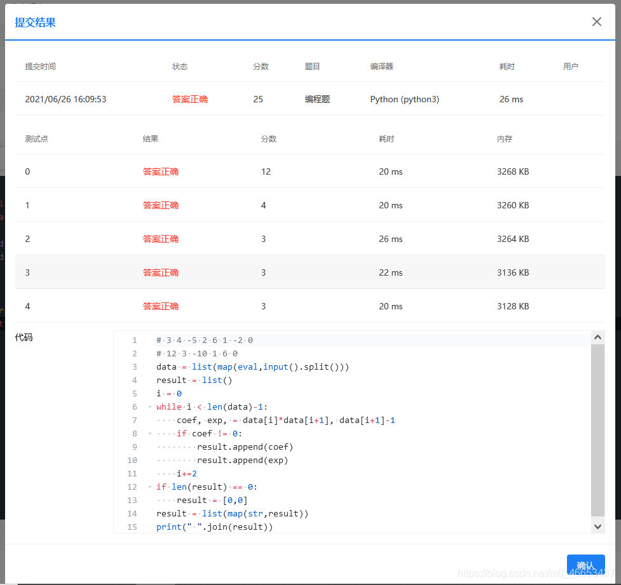The width and height of the screenshot is (621, 585).
Task: Click code line 15 print join statement
Action: 214,527
